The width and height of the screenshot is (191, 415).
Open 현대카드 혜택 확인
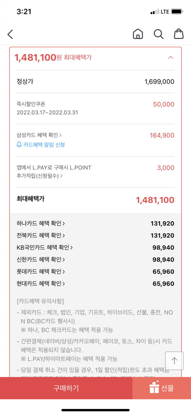41,283
